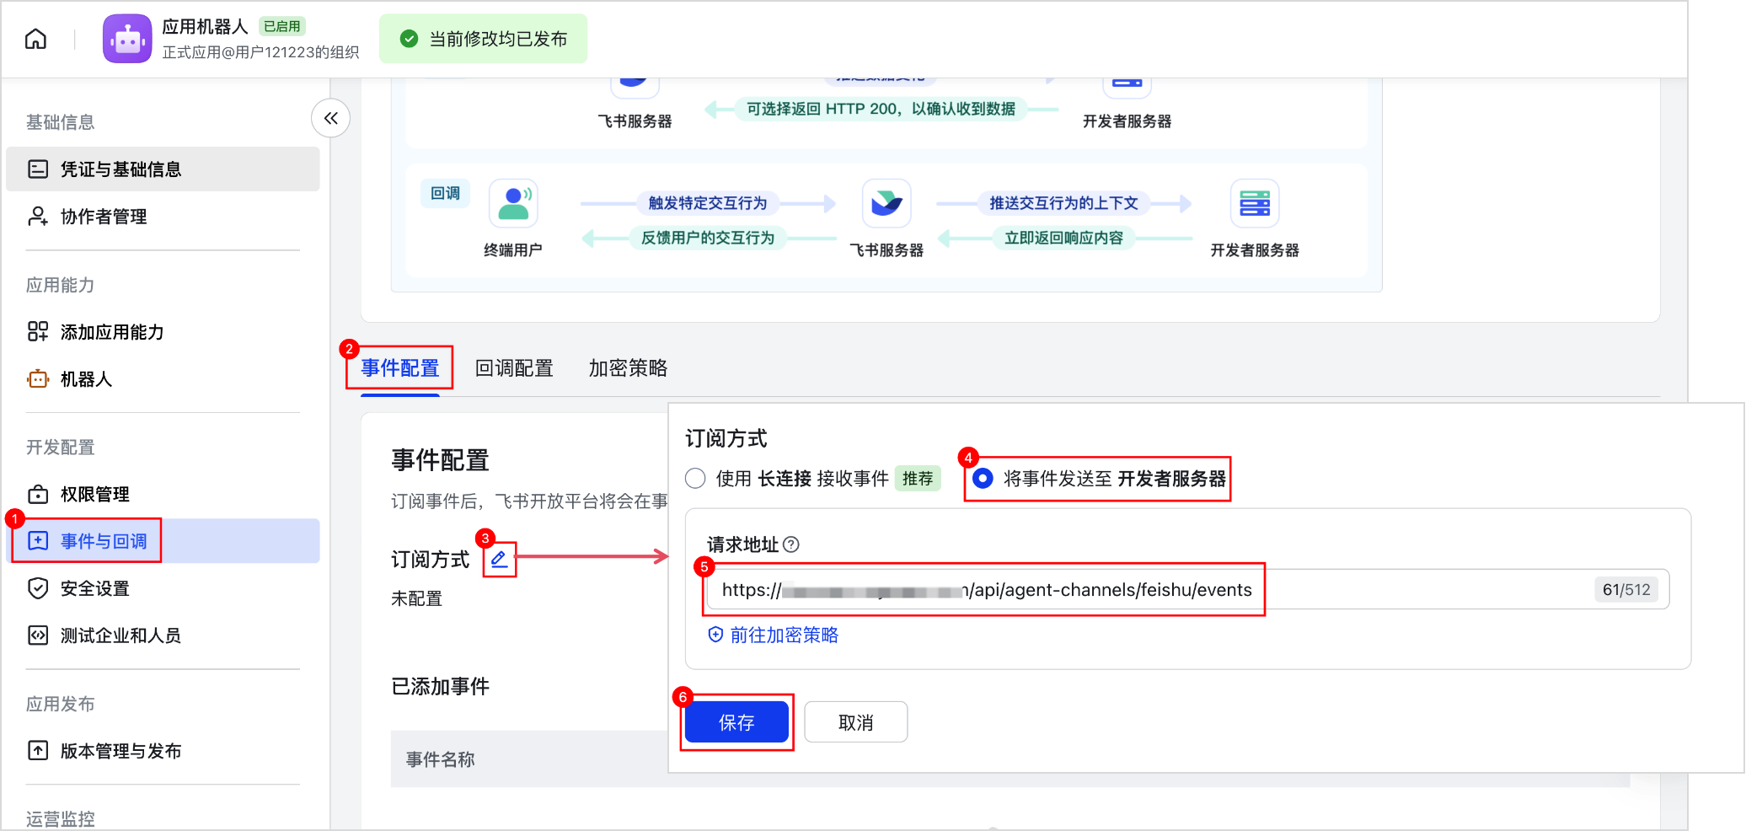The height and width of the screenshot is (831, 1746).
Task: Click the 当前修改均已发布 status banner
Action: point(484,39)
